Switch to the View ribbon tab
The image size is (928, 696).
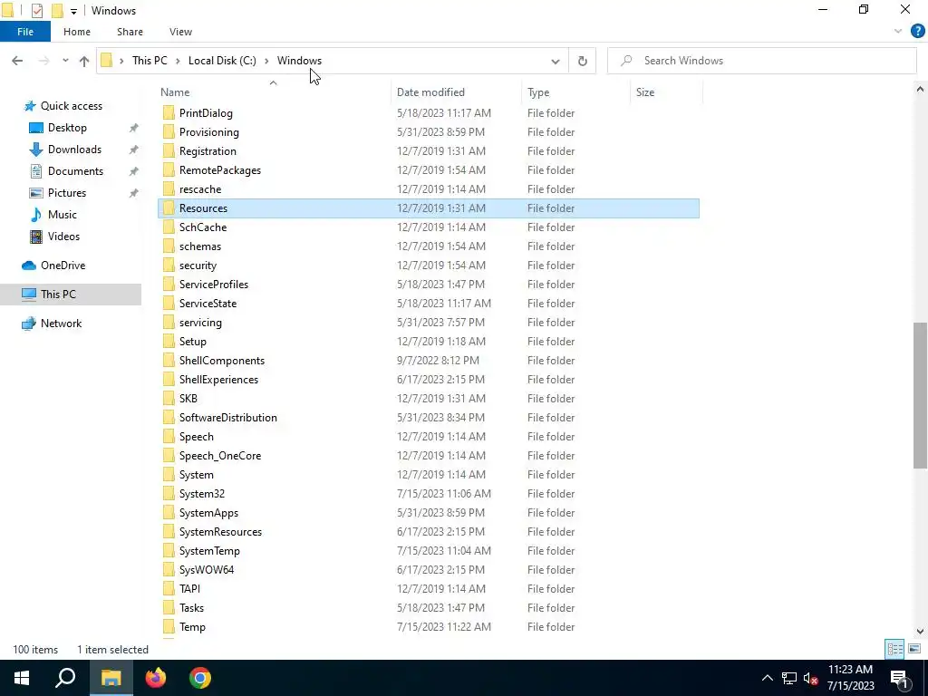click(180, 32)
